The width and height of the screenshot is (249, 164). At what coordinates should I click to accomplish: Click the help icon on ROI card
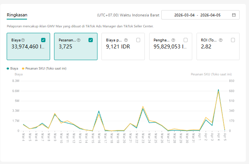click(220, 40)
